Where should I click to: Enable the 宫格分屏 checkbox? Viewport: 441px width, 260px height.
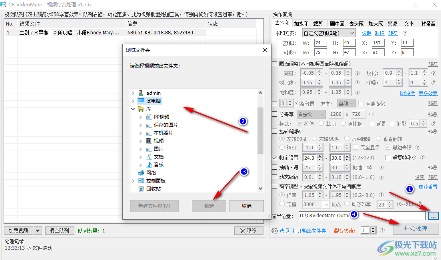pos(275,104)
